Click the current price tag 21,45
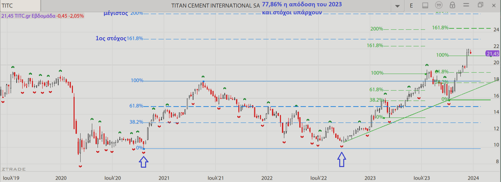The width and height of the screenshot is (501, 182). [x=493, y=54]
